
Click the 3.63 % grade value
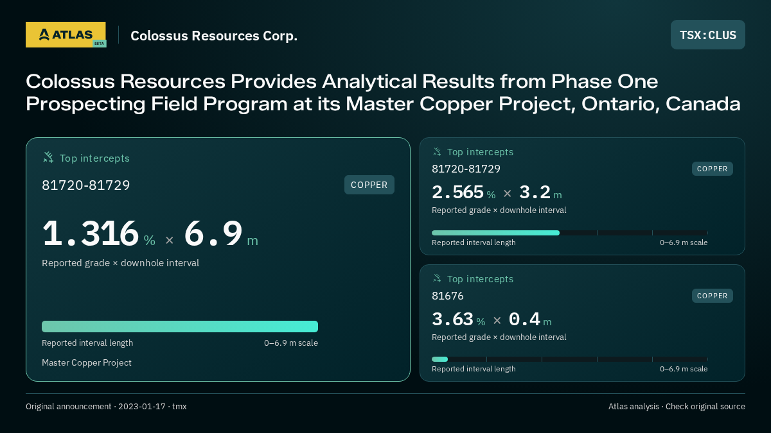[x=459, y=319]
